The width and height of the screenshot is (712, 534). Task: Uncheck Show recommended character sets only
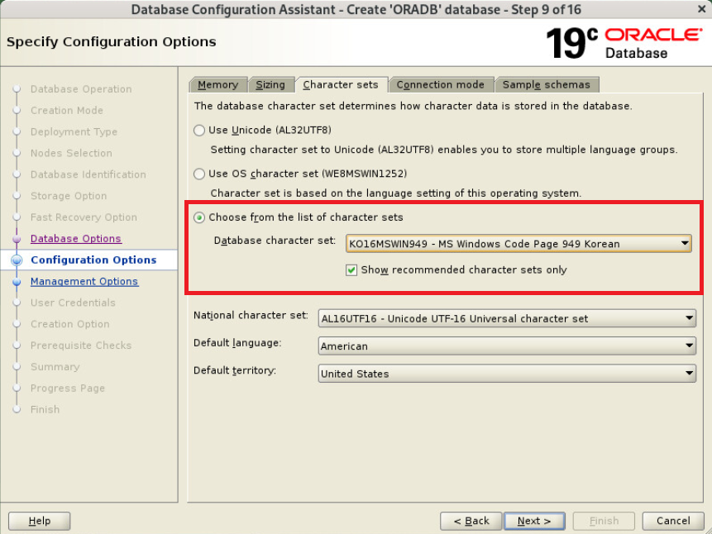pyautogui.click(x=351, y=270)
